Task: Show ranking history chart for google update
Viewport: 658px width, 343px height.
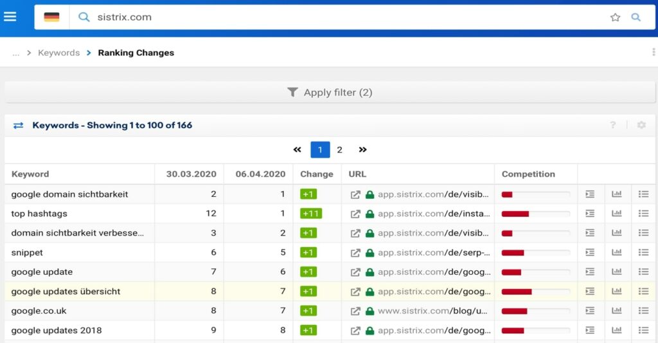Action: coord(616,272)
